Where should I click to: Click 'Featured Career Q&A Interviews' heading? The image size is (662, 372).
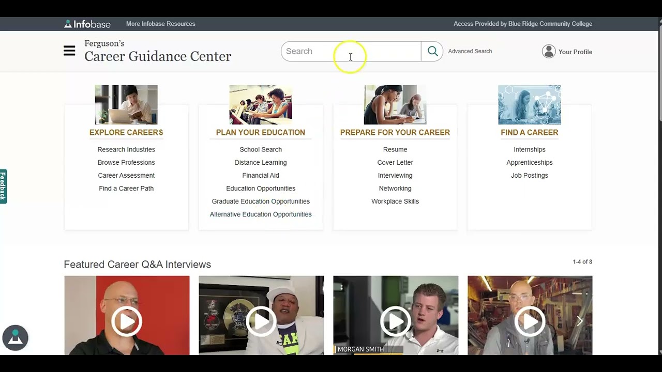click(x=138, y=265)
